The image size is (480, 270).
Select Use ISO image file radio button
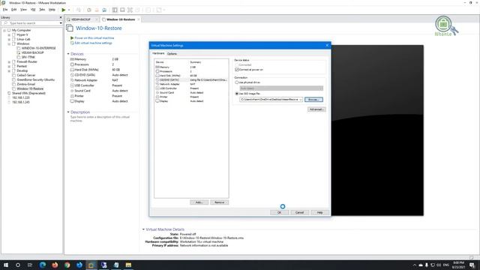(237, 94)
